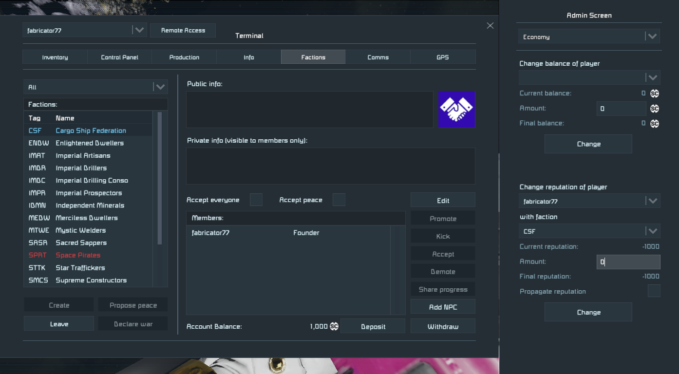Click the currency icon next to Current balance
The width and height of the screenshot is (679, 374).
point(655,93)
